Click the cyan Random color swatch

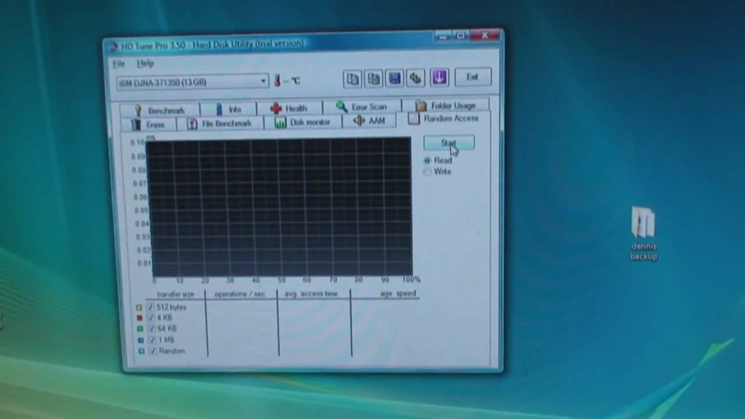point(141,351)
